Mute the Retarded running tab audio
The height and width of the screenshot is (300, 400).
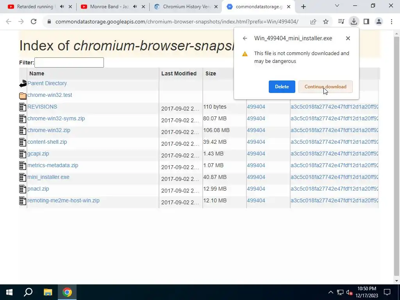[62, 7]
